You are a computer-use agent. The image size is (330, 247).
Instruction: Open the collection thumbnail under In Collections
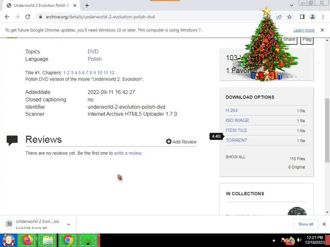pos(297,211)
